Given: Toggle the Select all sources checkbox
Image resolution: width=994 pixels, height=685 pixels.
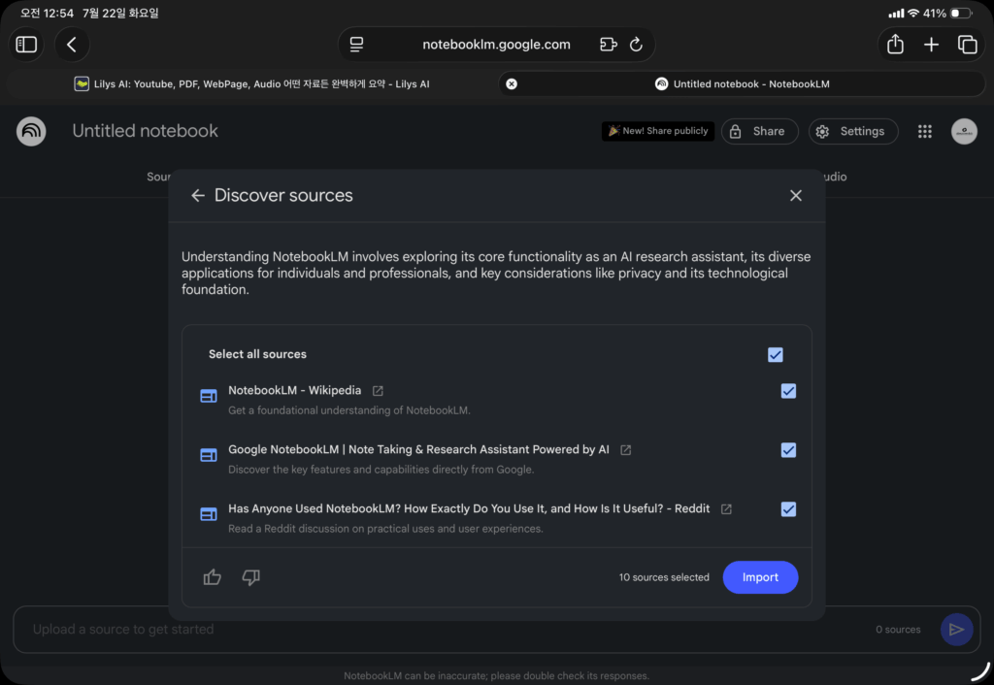Looking at the screenshot, I should (x=776, y=355).
